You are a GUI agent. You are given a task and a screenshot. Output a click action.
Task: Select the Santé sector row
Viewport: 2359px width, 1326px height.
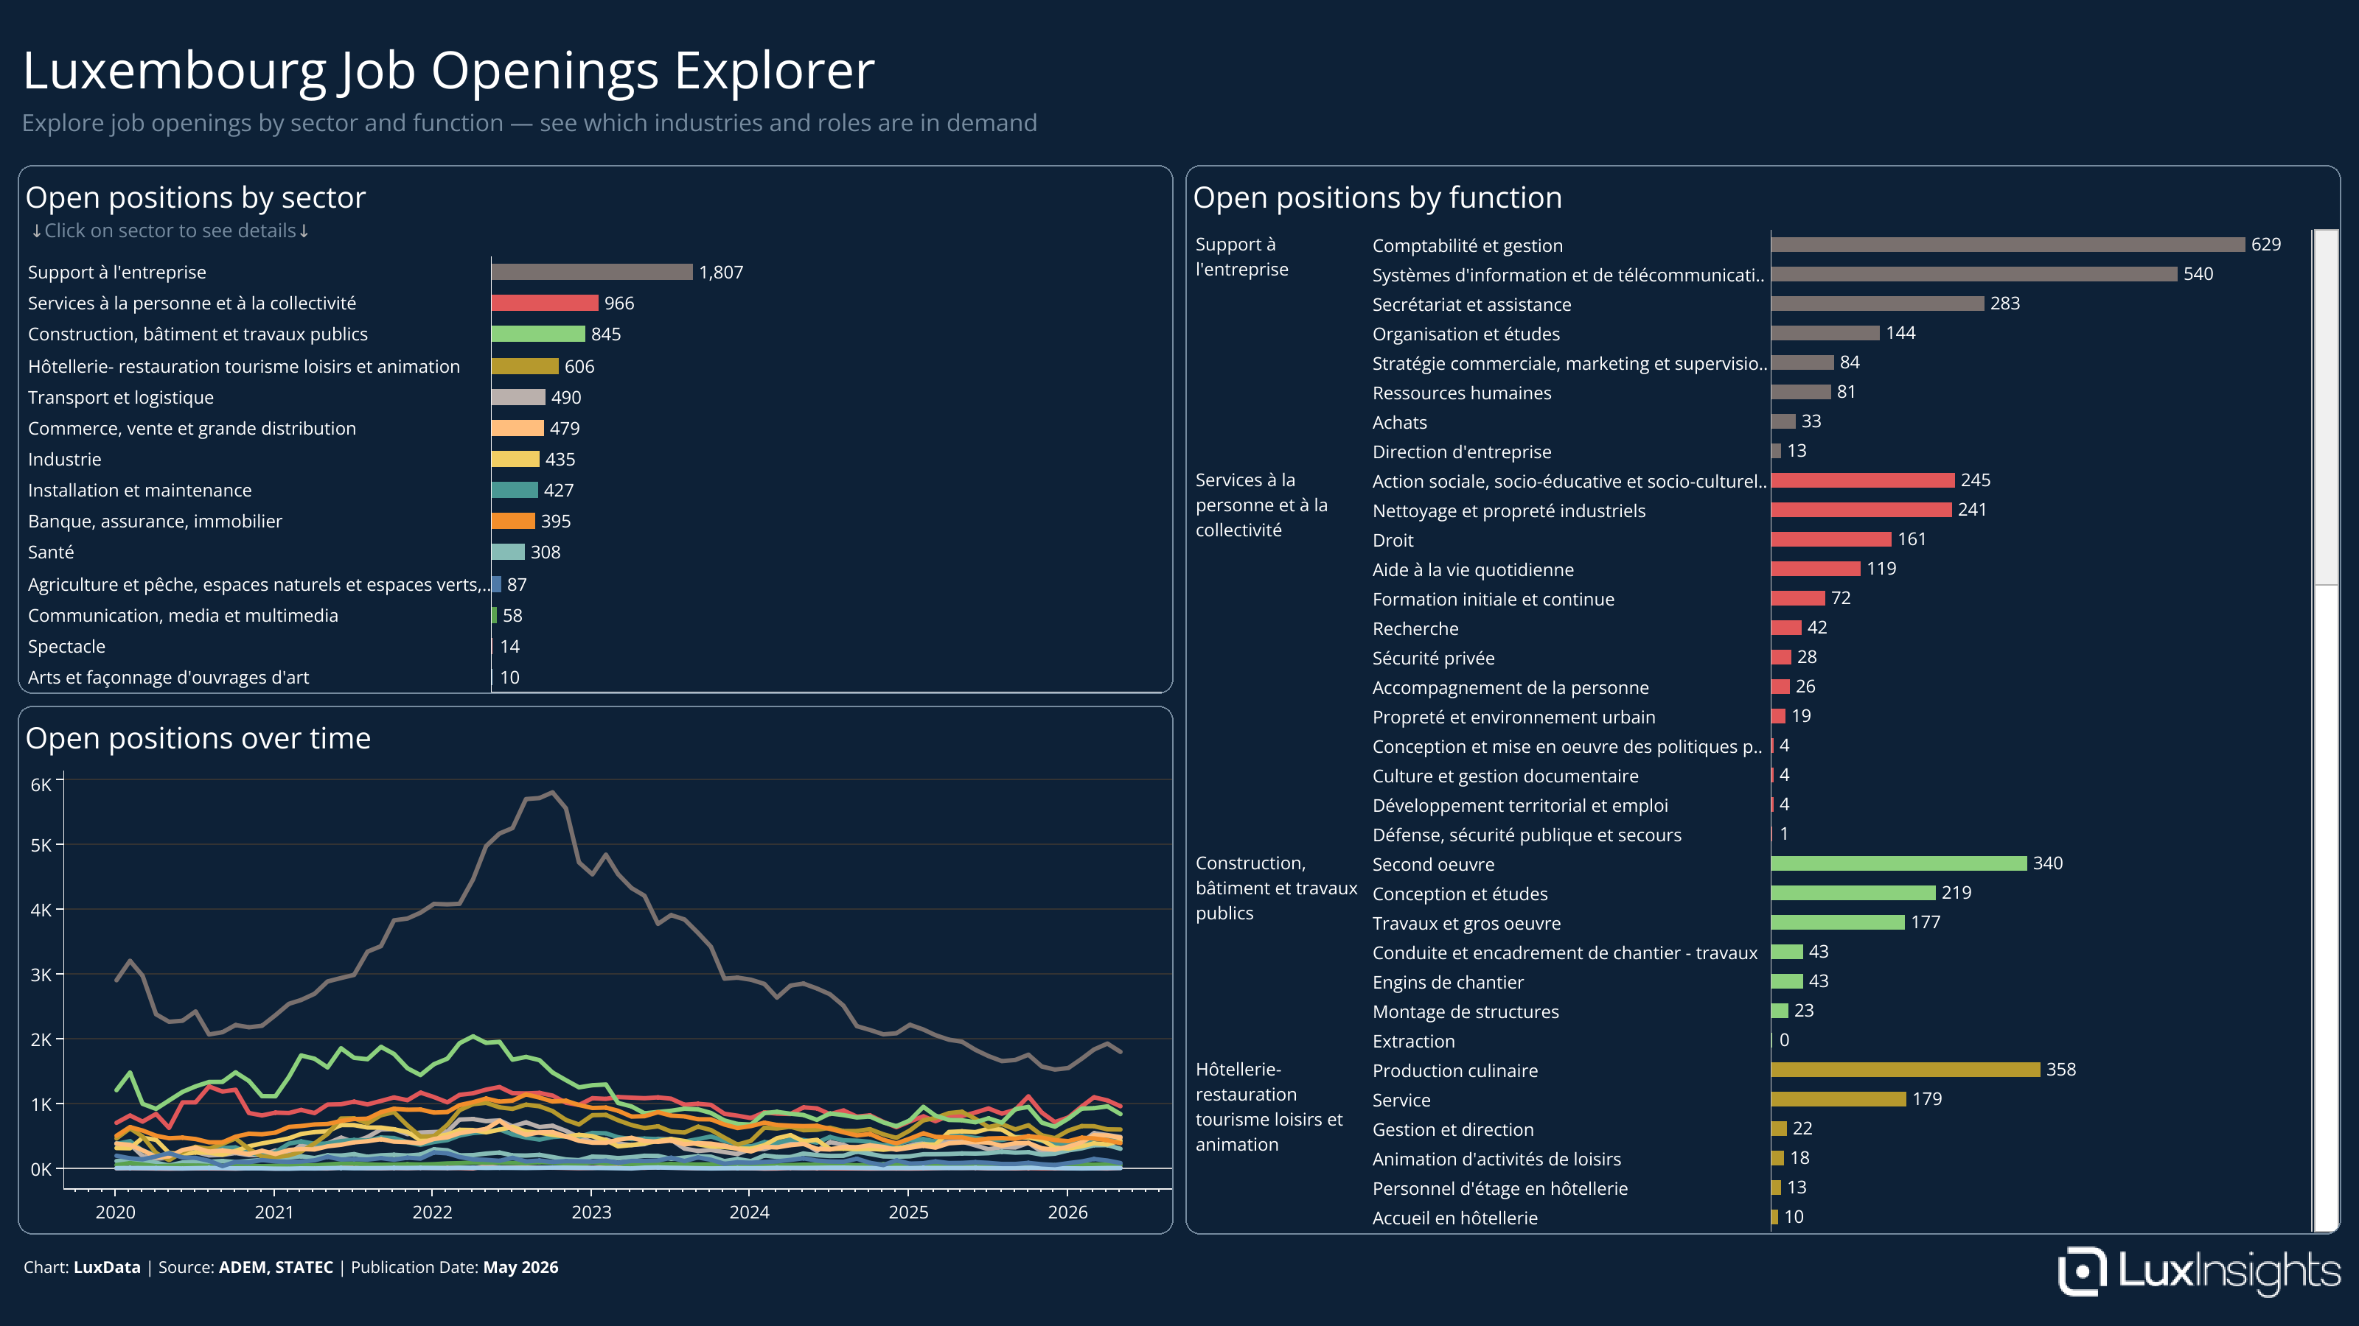point(294,552)
